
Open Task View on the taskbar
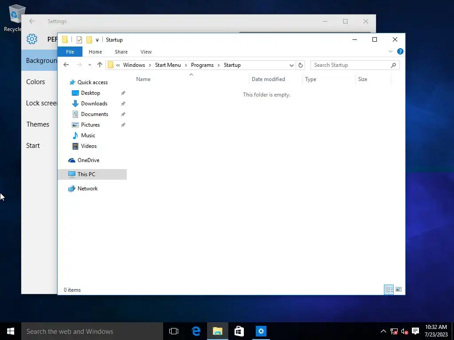[174, 331]
